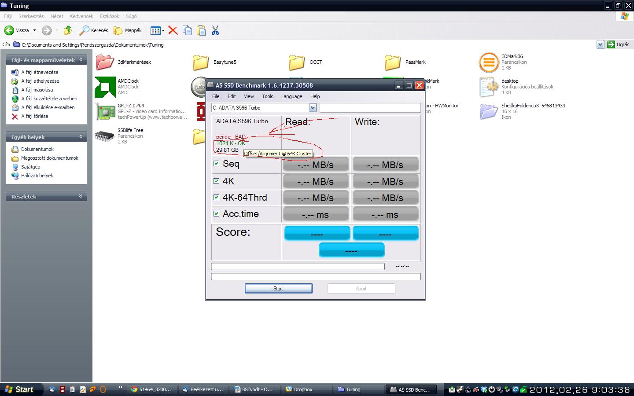Click A fájl áthelyezése move task

click(40, 81)
